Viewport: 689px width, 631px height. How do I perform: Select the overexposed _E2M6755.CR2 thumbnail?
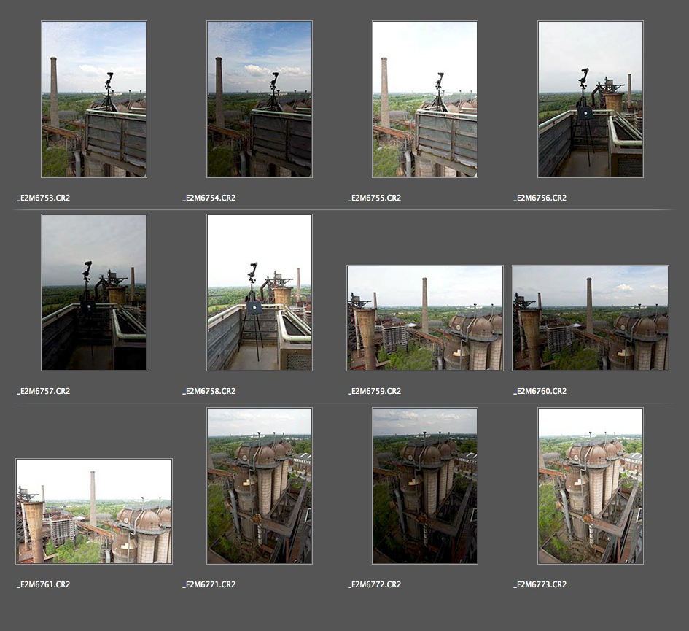[425, 99]
